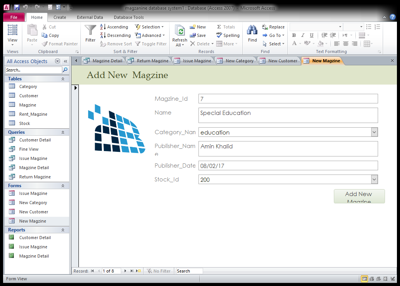Viewport: 400px width, 286px height.
Task: Click Add New Magzine button
Action: (359, 196)
